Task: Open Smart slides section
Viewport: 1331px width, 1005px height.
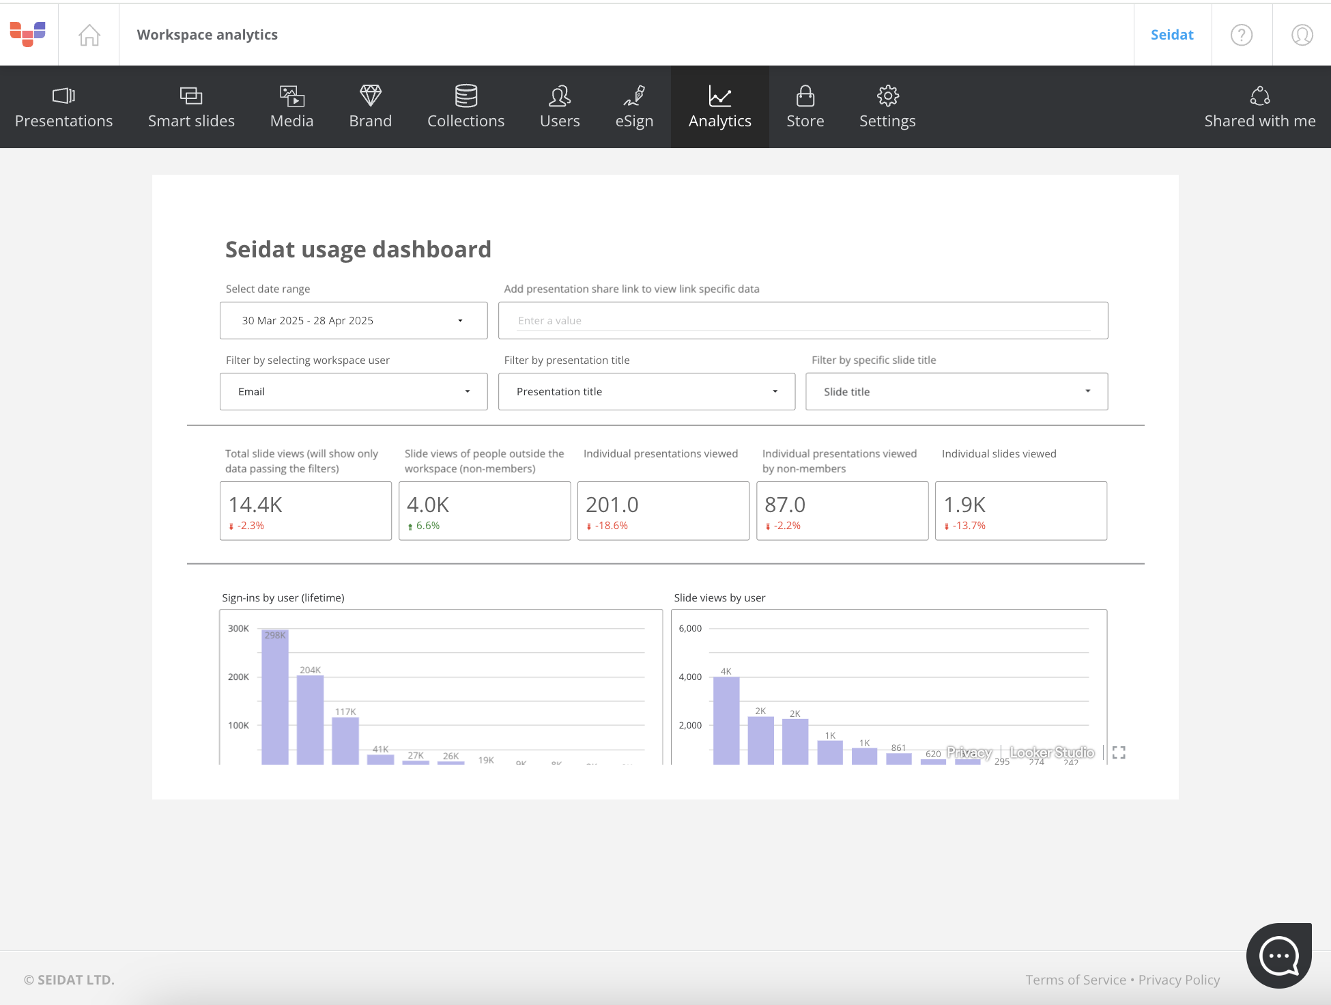Action: tap(191, 107)
